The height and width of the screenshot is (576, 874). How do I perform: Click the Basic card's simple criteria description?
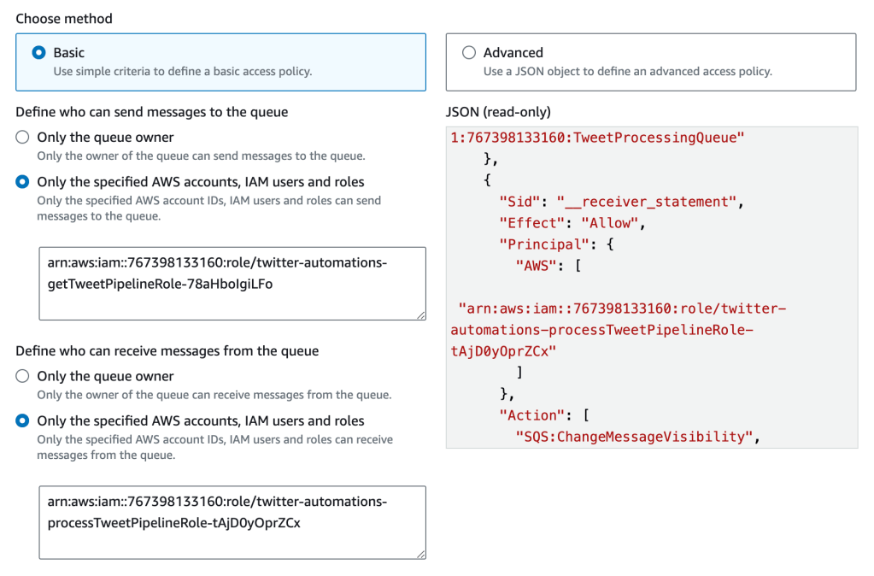(x=182, y=72)
